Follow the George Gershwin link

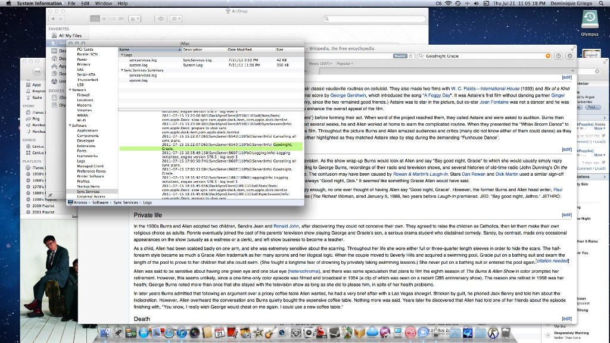coord(348,95)
